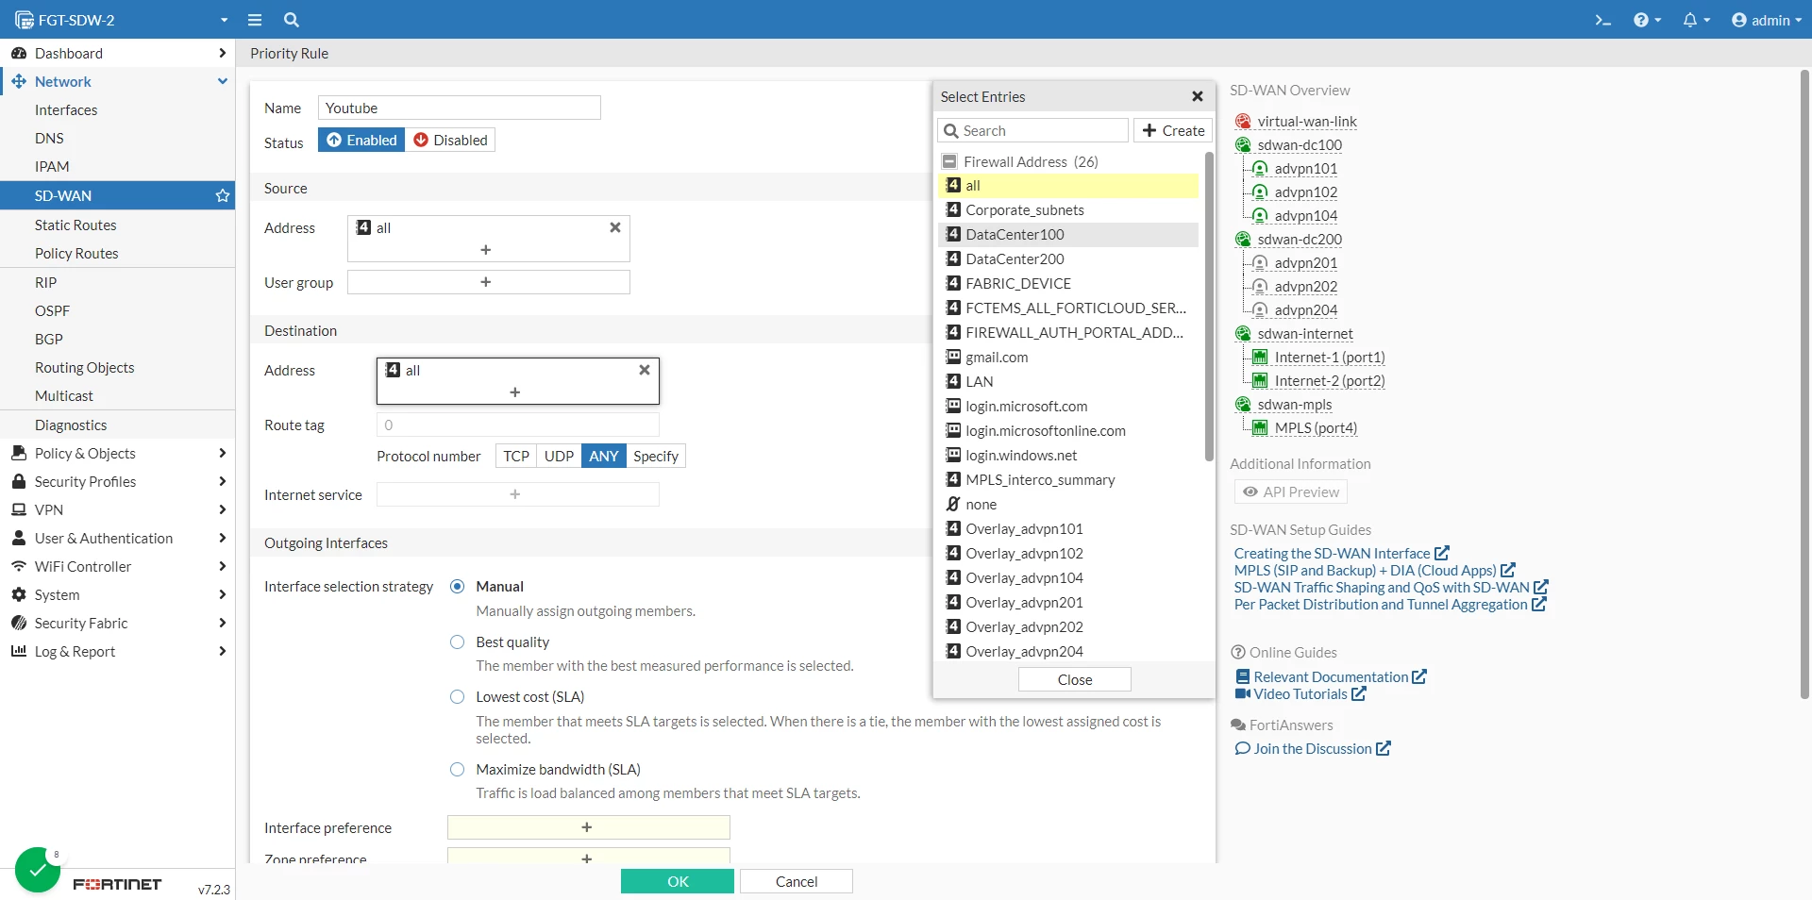Add a User group entry with plus
1812x900 pixels.
(486, 282)
